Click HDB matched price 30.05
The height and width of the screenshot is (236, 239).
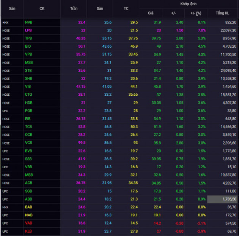(156, 103)
